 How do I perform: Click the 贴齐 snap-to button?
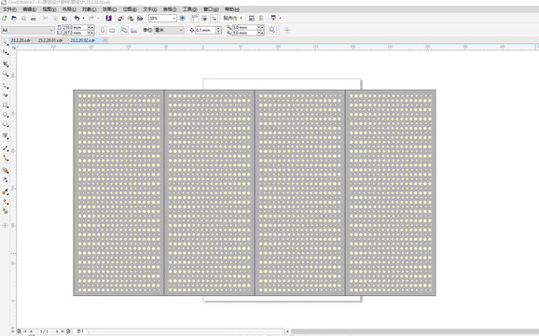pyautogui.click(x=231, y=19)
